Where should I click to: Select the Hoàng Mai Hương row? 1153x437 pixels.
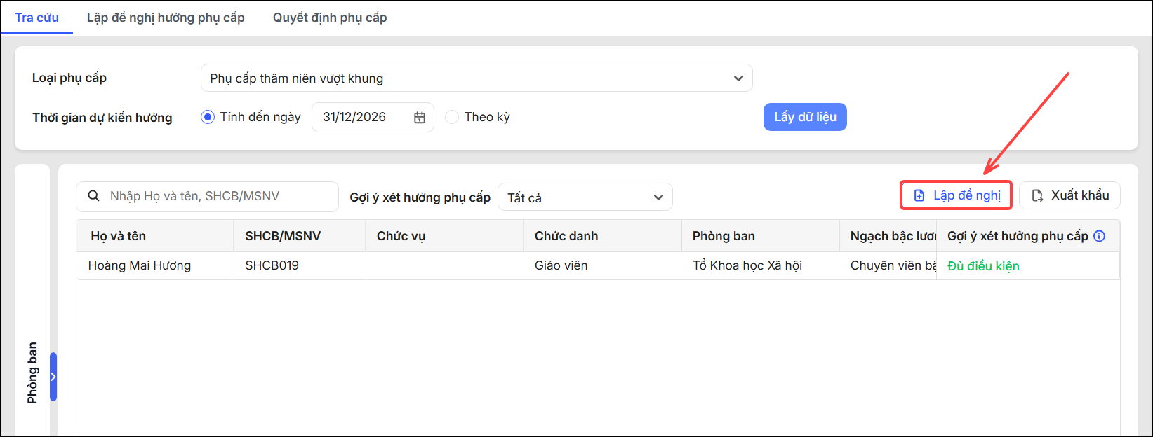pos(598,265)
